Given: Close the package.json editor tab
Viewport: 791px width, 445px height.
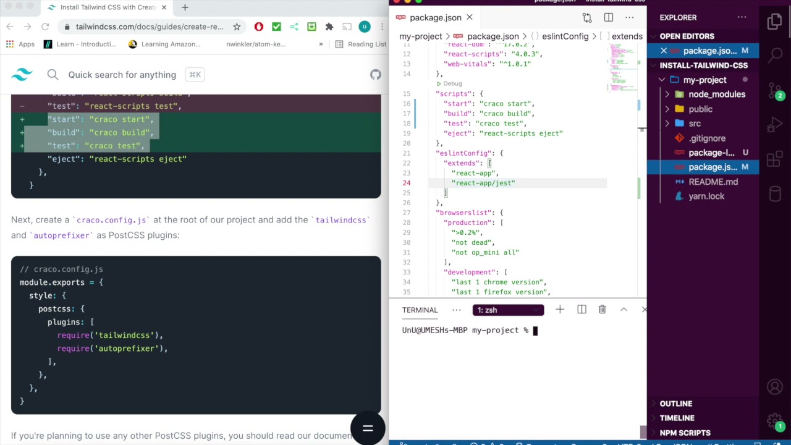Looking at the screenshot, I should point(469,17).
